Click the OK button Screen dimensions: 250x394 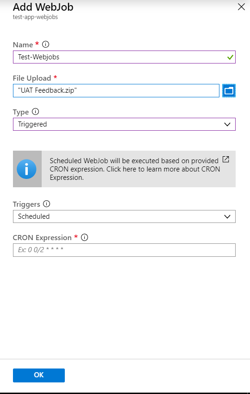tap(39, 375)
